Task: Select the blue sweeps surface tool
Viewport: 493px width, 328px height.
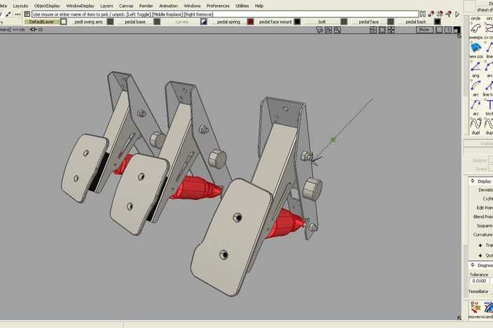Action: [475, 48]
